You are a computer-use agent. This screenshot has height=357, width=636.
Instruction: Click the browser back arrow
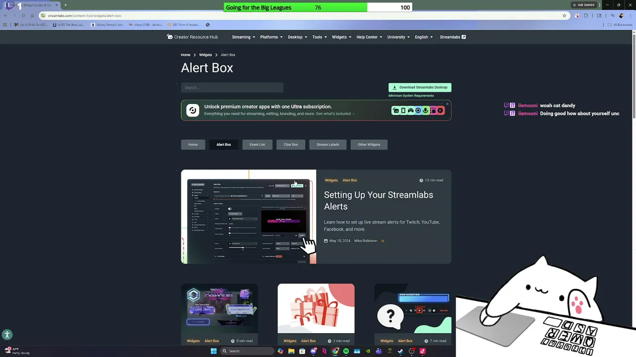pos(5,15)
